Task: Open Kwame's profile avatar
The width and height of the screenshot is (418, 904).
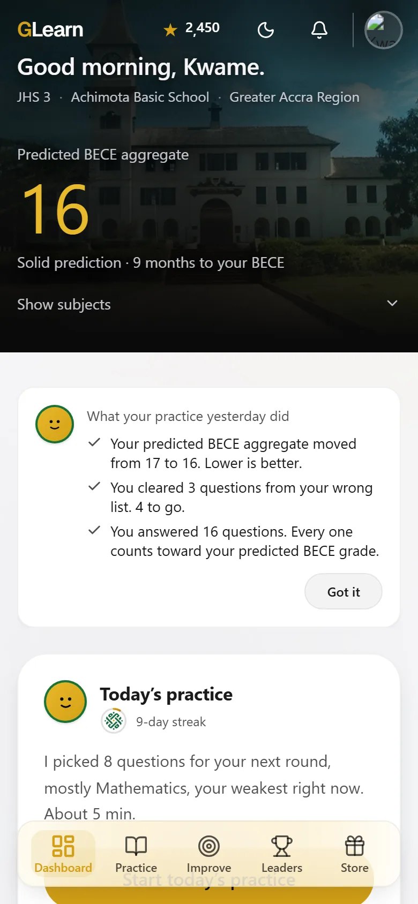Action: coord(384,30)
